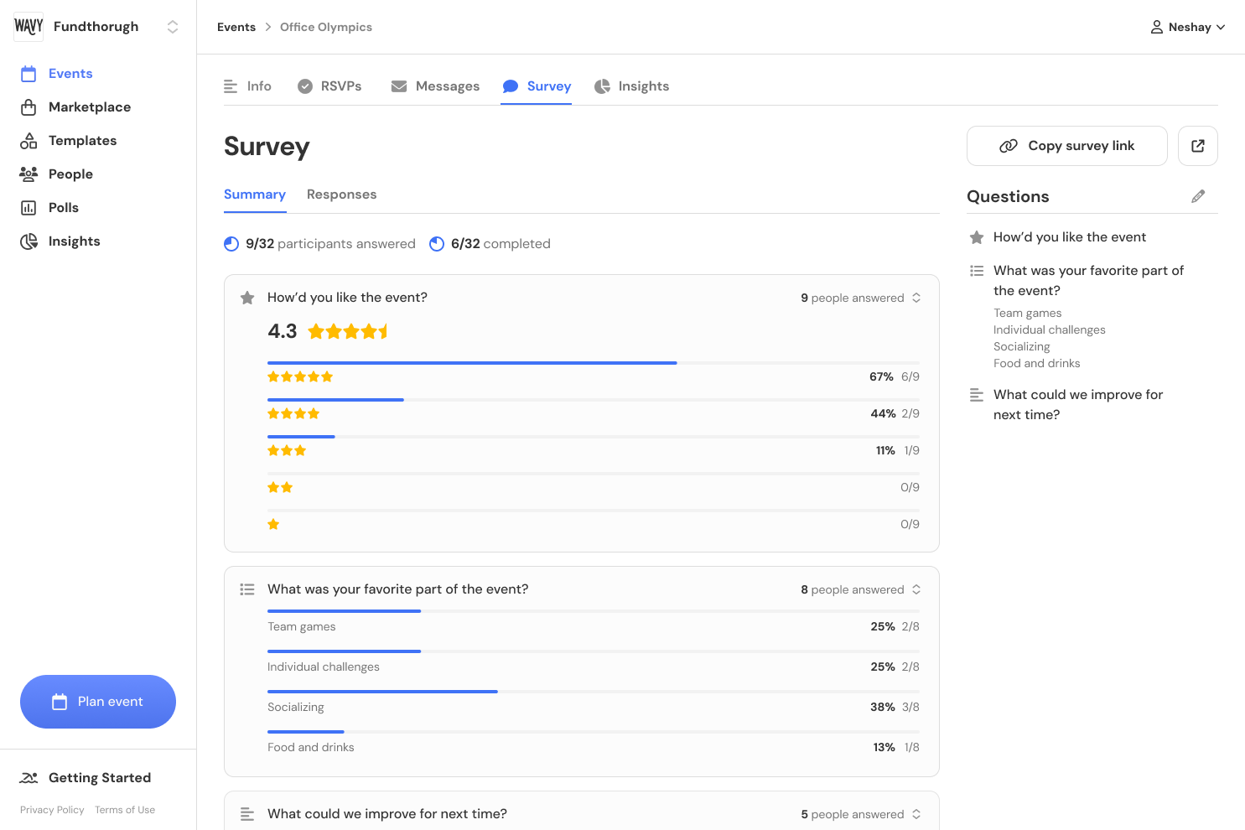Click the Wavy logo icon
Screen dimensions: 1245x830
tap(29, 27)
